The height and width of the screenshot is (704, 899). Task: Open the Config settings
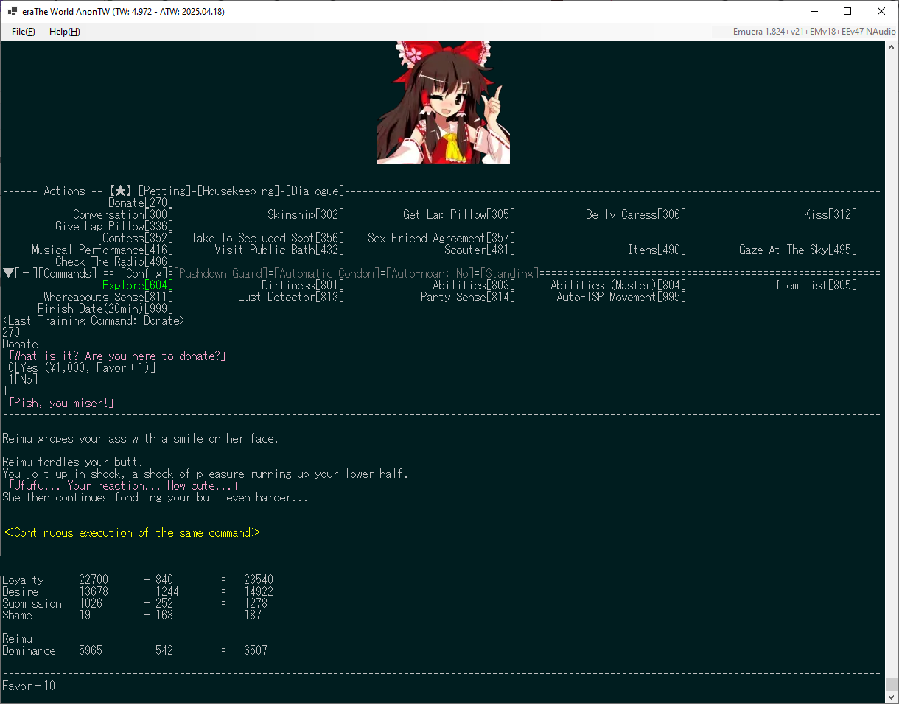click(145, 274)
